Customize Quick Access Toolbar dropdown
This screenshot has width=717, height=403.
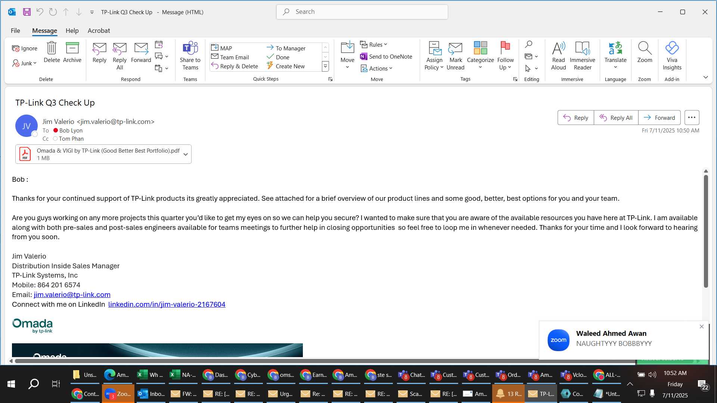(x=92, y=12)
